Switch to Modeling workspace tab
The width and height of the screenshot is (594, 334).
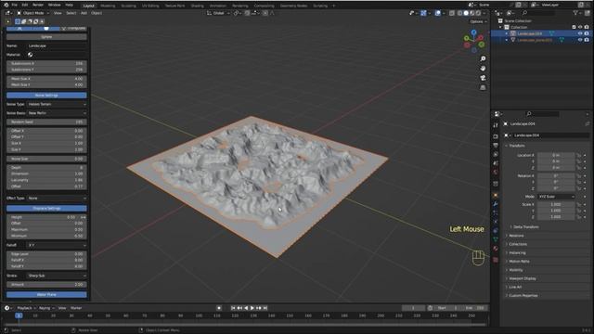108,6
